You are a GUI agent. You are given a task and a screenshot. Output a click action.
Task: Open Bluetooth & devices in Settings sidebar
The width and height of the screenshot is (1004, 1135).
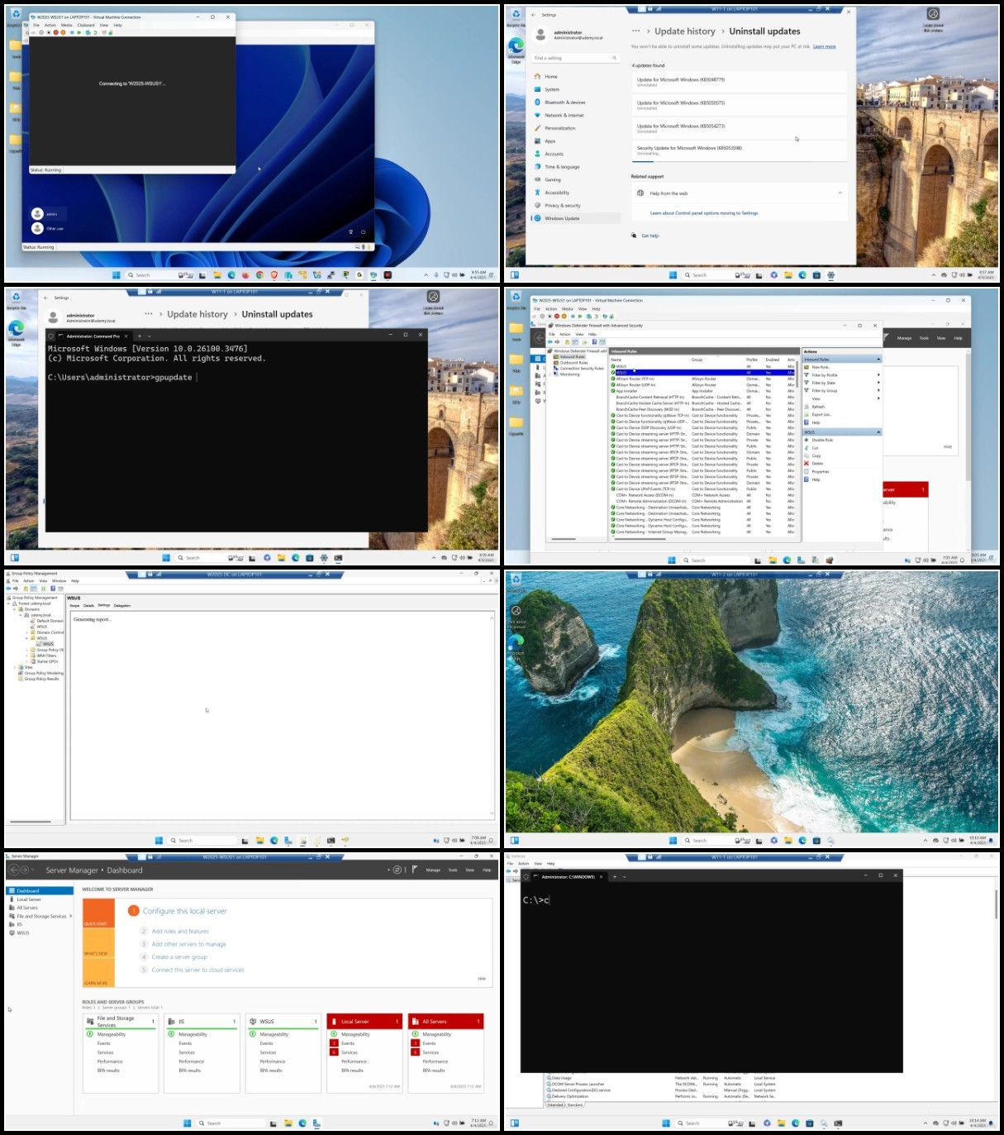(565, 103)
